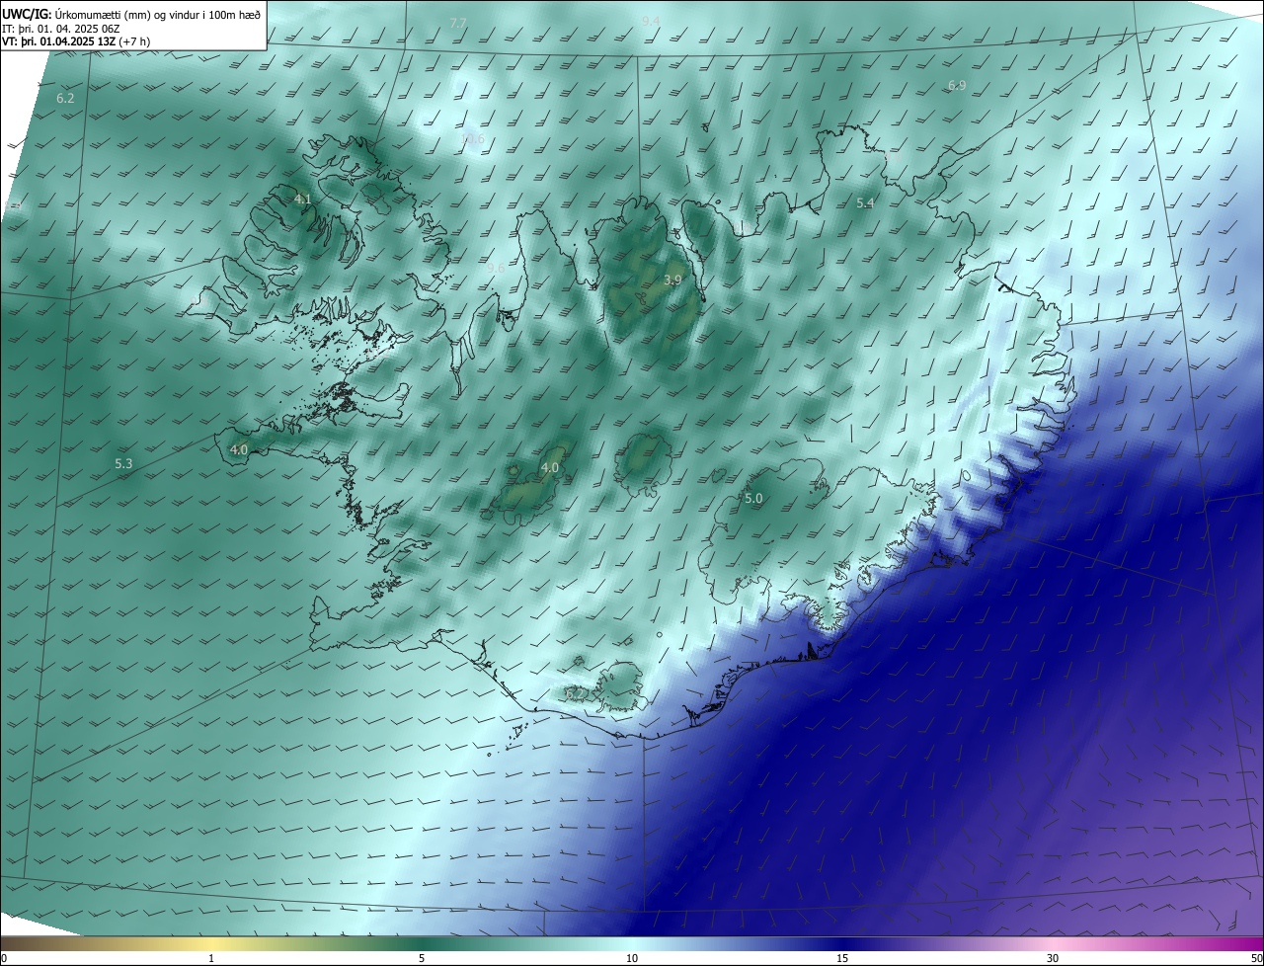Click the 50 tick on the colour scale
This screenshot has width=1264, height=966.
click(x=1256, y=958)
